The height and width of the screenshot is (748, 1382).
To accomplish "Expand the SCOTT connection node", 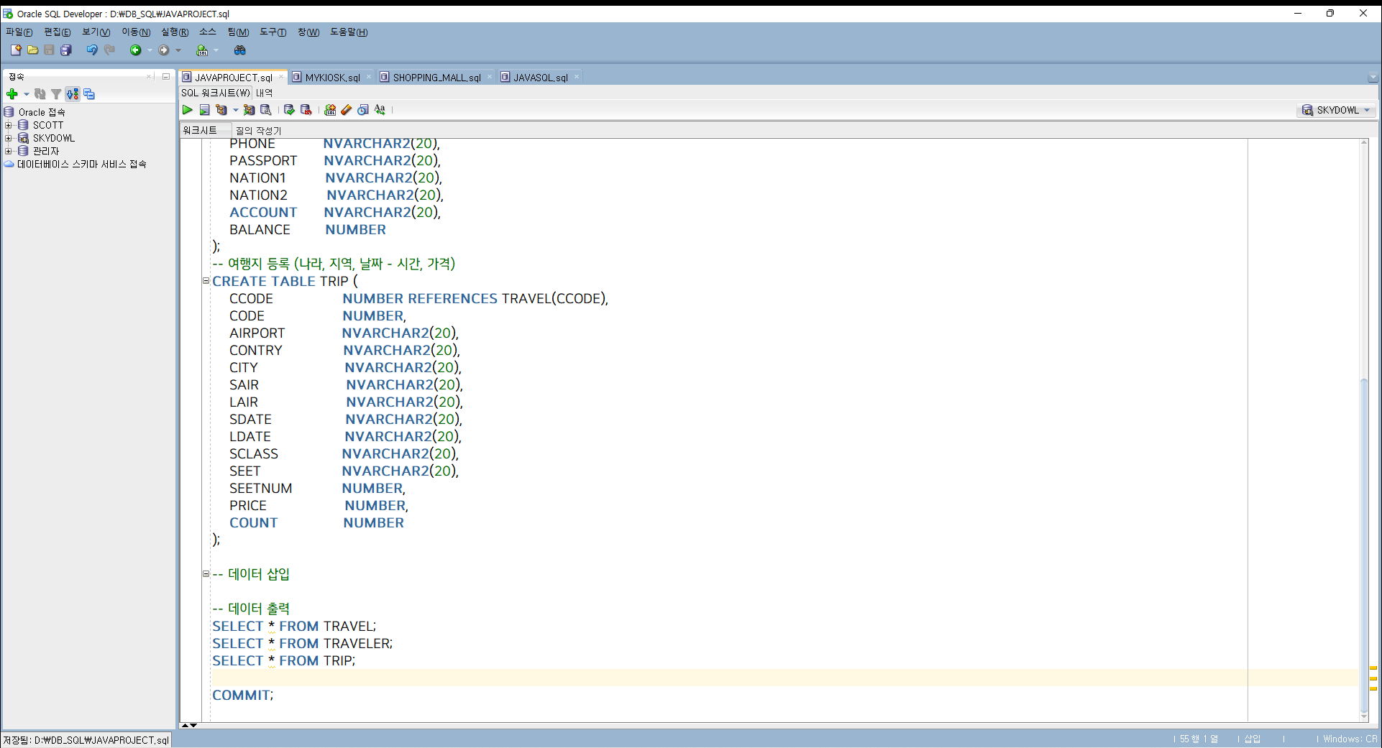I will [x=8, y=125].
